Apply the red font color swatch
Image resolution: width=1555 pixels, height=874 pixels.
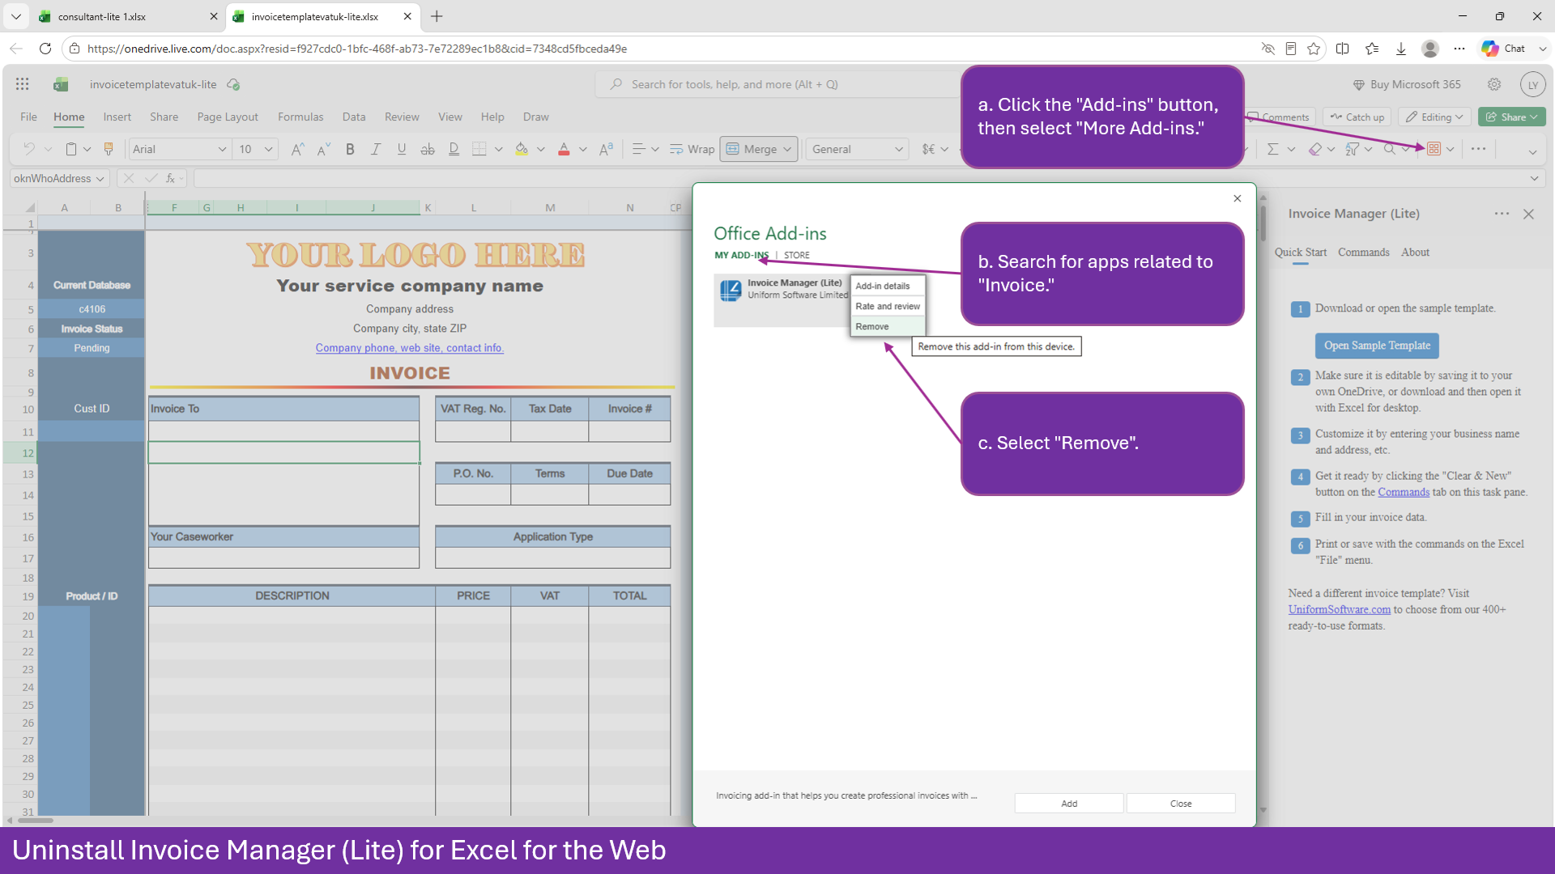564,149
